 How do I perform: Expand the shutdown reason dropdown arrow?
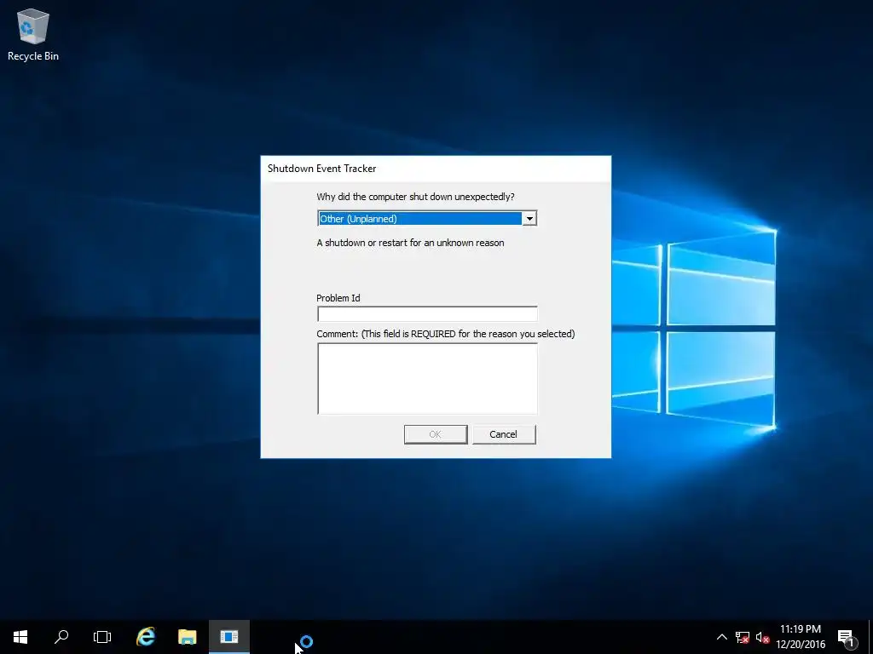[529, 219]
